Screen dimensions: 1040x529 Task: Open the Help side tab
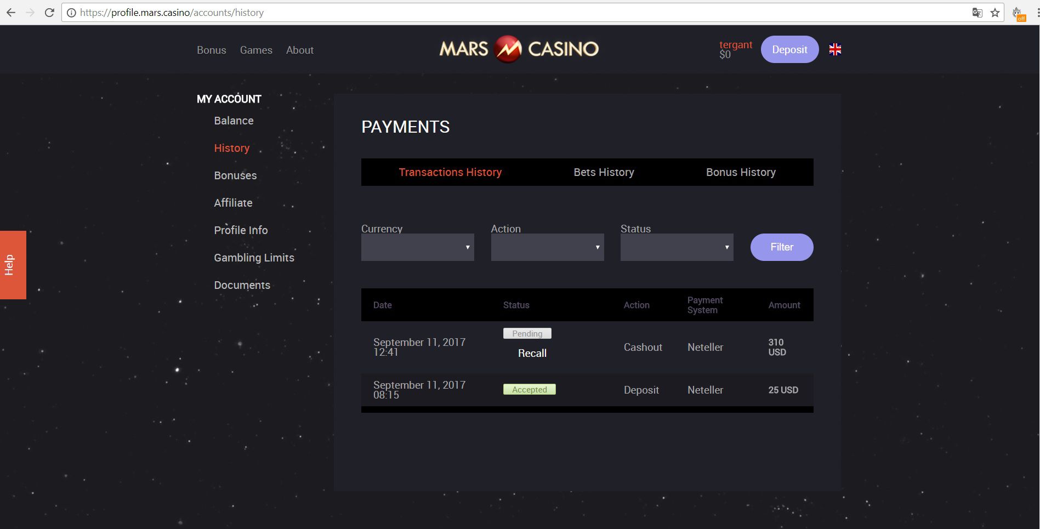[x=13, y=265]
